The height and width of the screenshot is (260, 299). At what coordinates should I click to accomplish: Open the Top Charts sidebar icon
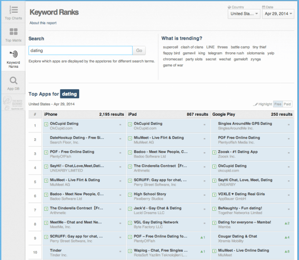[x=13, y=10]
